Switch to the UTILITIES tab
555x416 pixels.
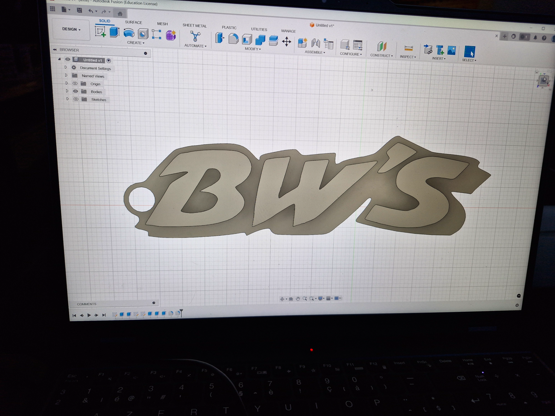(259, 29)
